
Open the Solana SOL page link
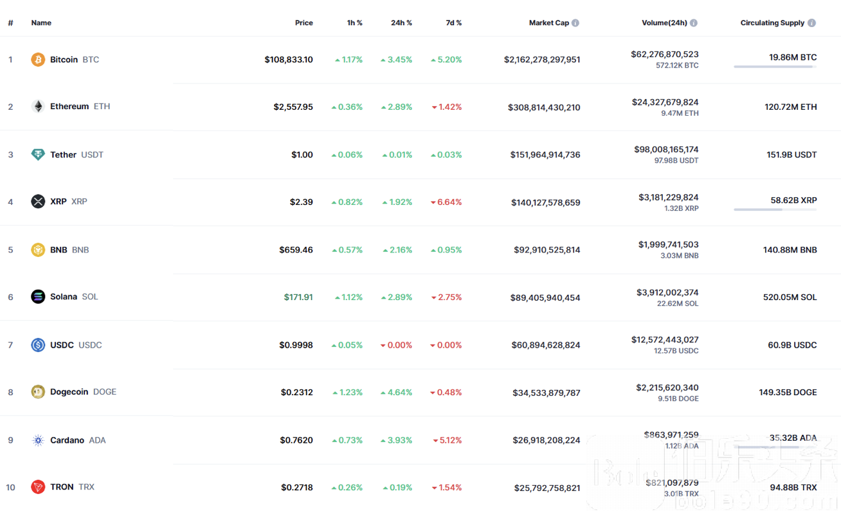(74, 297)
